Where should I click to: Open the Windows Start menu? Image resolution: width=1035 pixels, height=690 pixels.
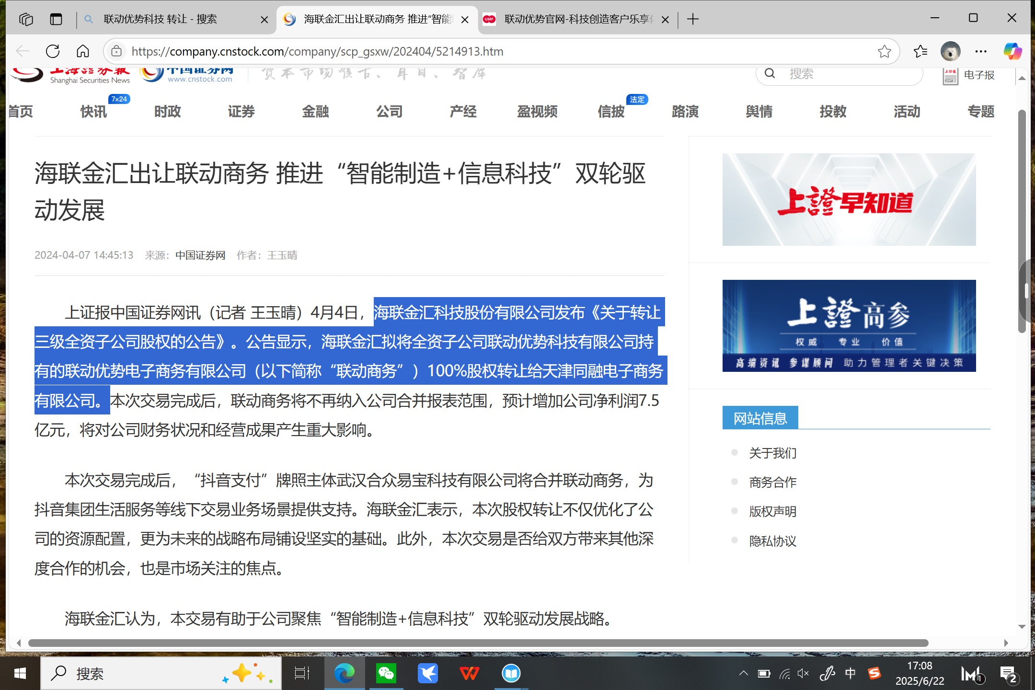(20, 674)
